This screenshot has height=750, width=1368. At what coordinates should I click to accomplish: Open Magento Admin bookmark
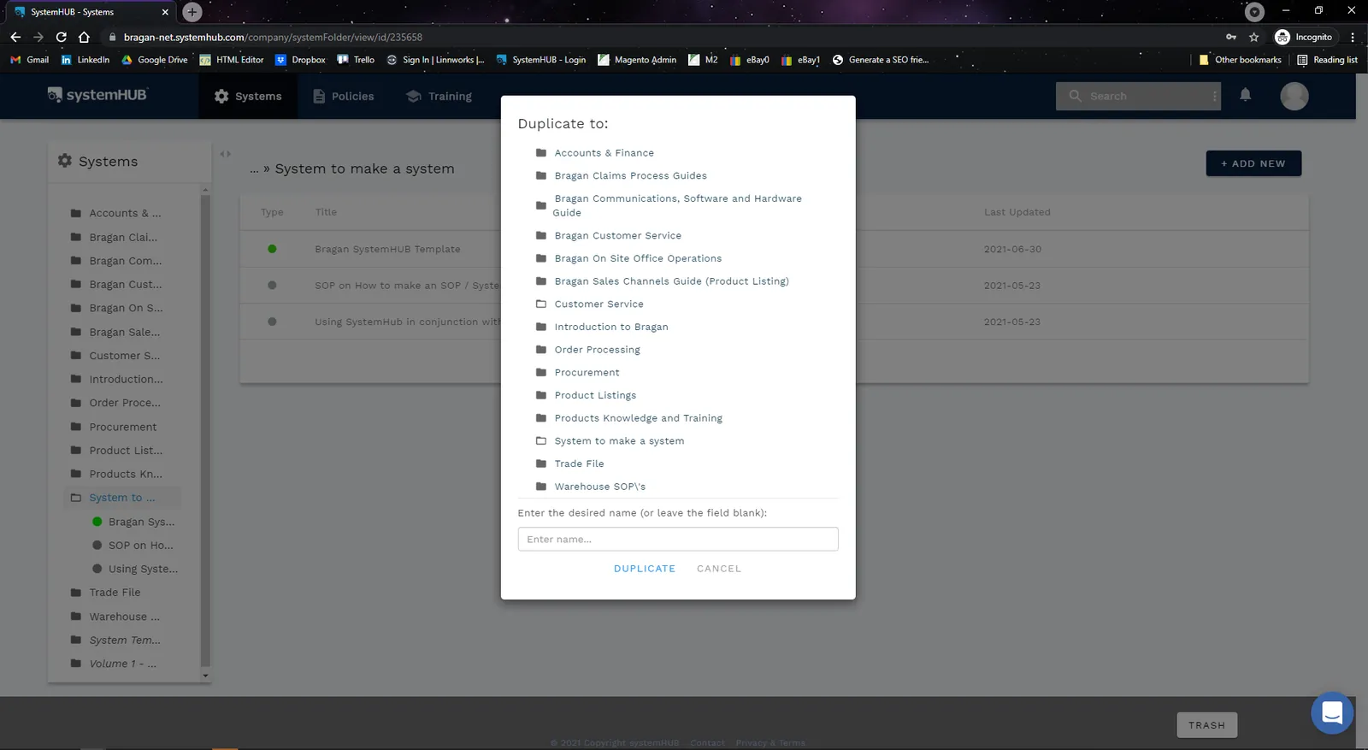[637, 60]
